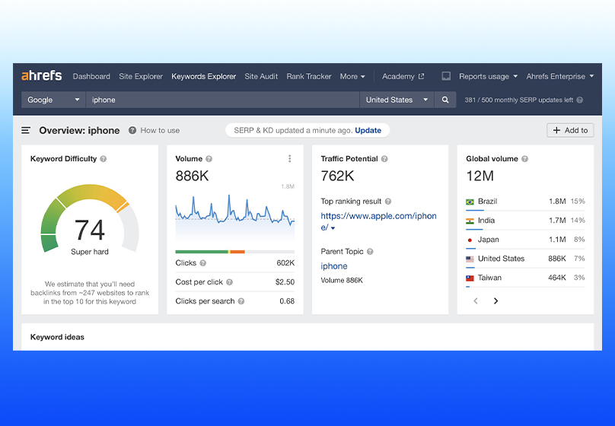
Task: Open the hamburger menu beside Overview
Action: click(26, 131)
